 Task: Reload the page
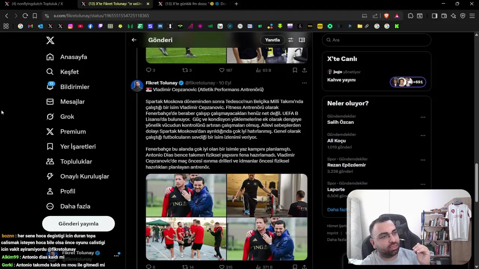[x=25, y=16]
